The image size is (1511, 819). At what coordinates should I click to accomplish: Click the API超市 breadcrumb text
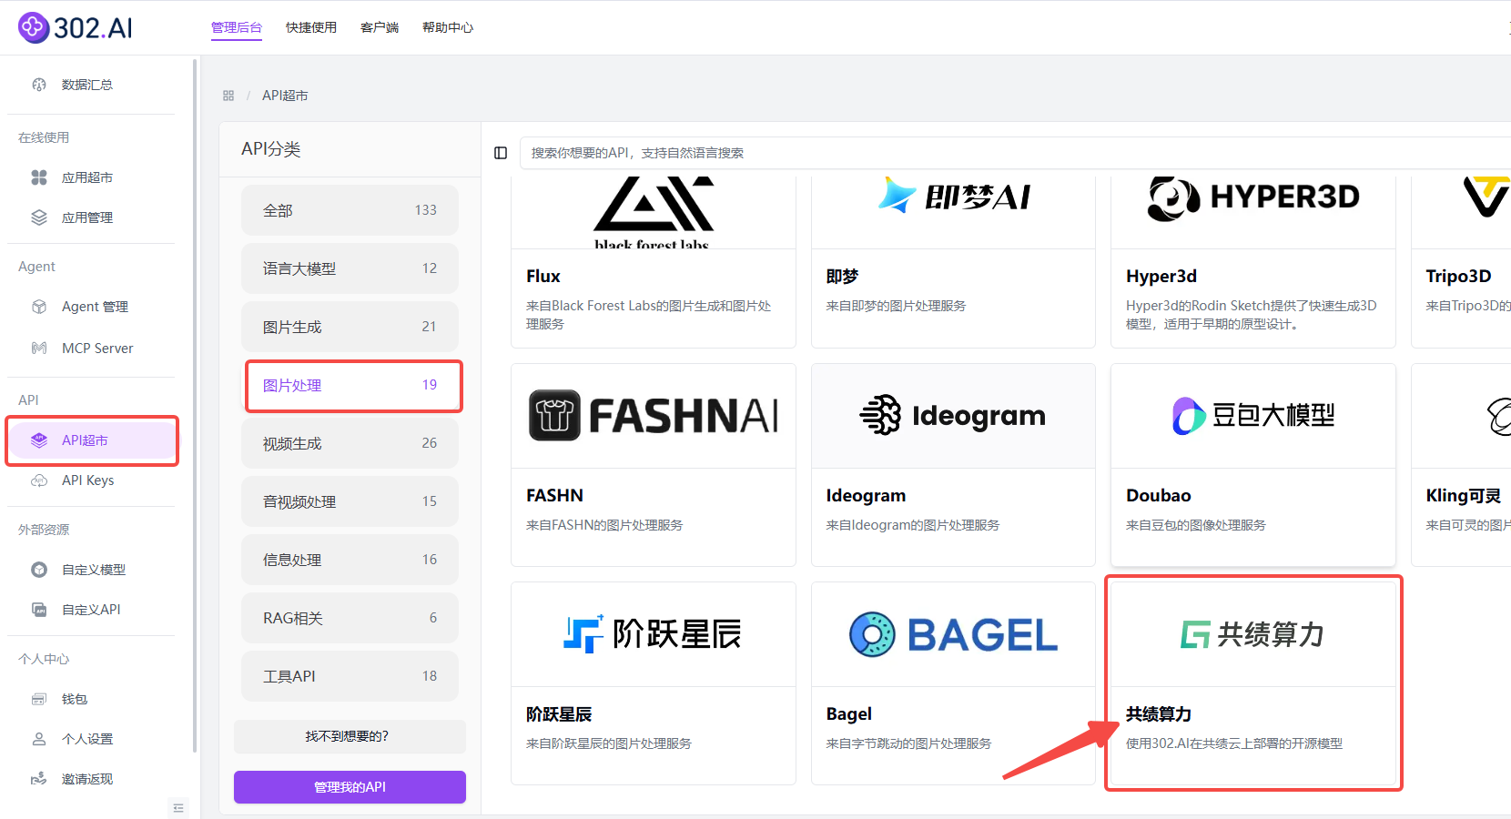coord(285,96)
